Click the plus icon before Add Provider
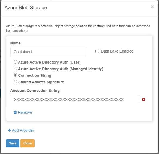 tap(10, 130)
